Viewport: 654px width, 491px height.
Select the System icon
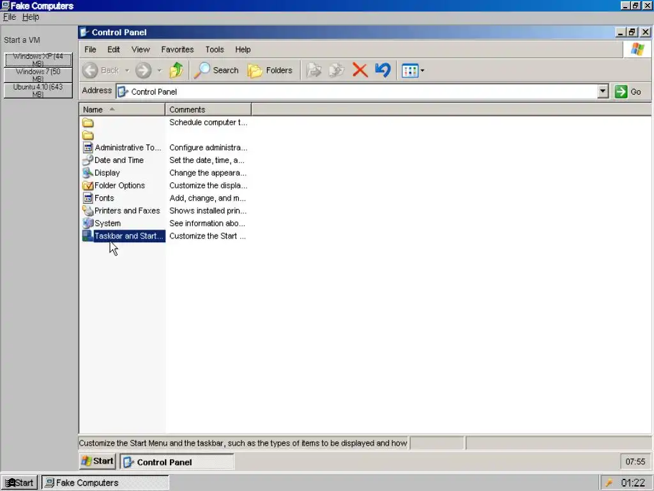pyautogui.click(x=87, y=223)
